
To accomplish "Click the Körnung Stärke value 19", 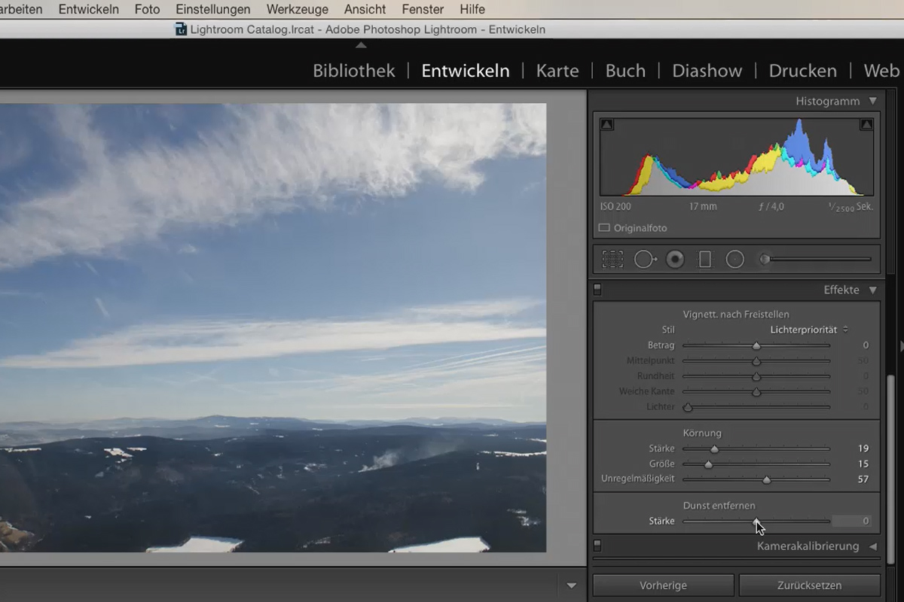I will (863, 448).
